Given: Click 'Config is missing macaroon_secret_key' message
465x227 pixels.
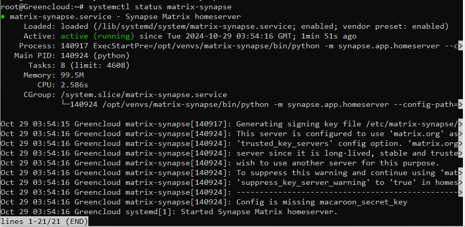Looking at the screenshot, I should click(x=322, y=202).
